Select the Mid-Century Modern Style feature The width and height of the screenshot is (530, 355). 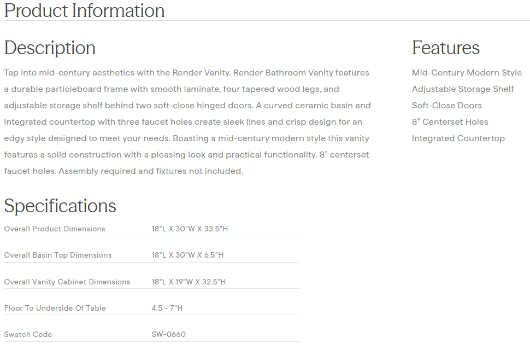click(x=467, y=73)
